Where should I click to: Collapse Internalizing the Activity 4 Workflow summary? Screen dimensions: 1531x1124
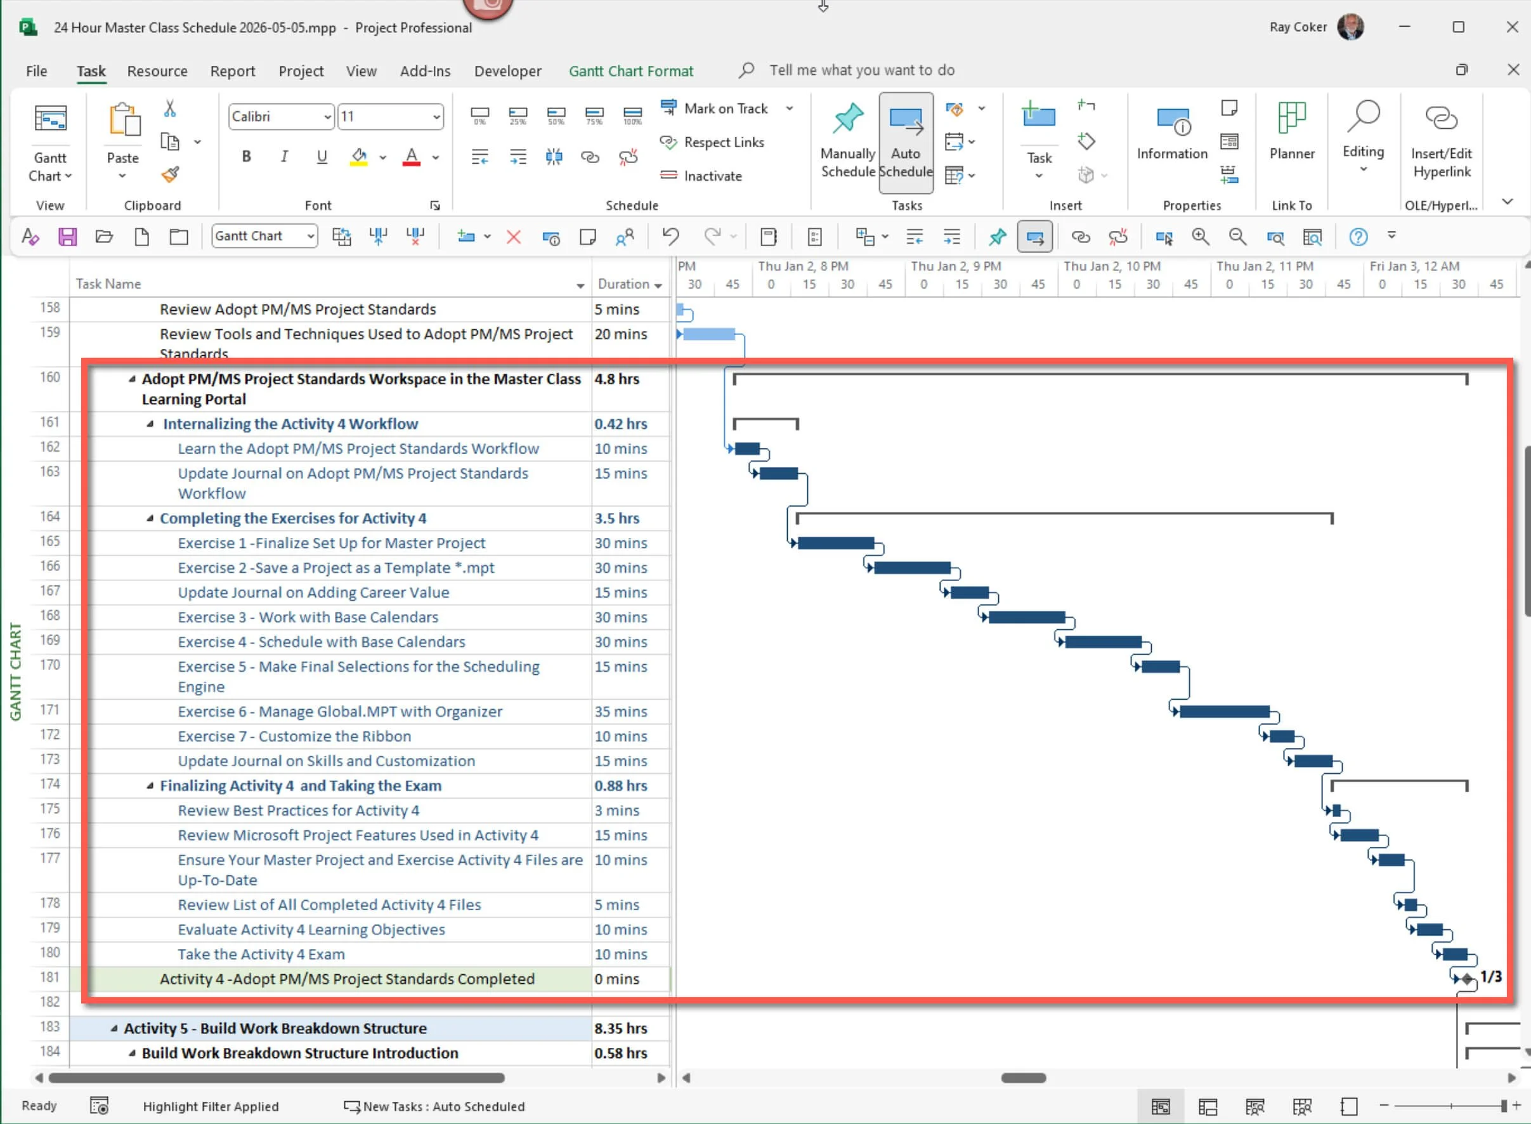pos(150,424)
